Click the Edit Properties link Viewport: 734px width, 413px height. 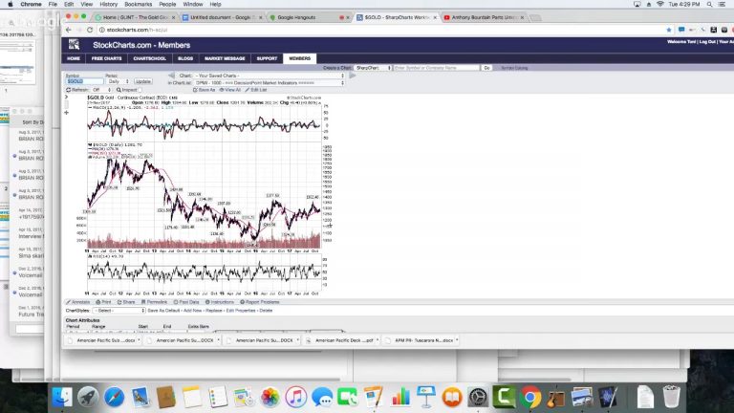pyautogui.click(x=240, y=311)
